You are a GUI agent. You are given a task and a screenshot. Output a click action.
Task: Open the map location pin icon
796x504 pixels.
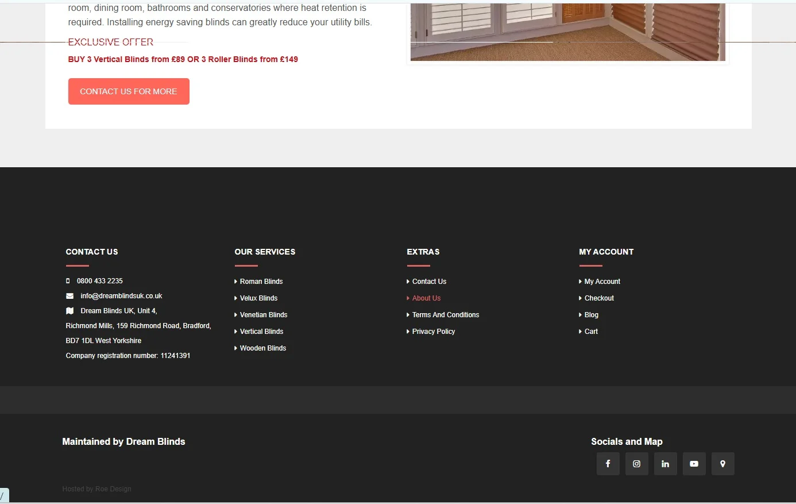point(722,464)
